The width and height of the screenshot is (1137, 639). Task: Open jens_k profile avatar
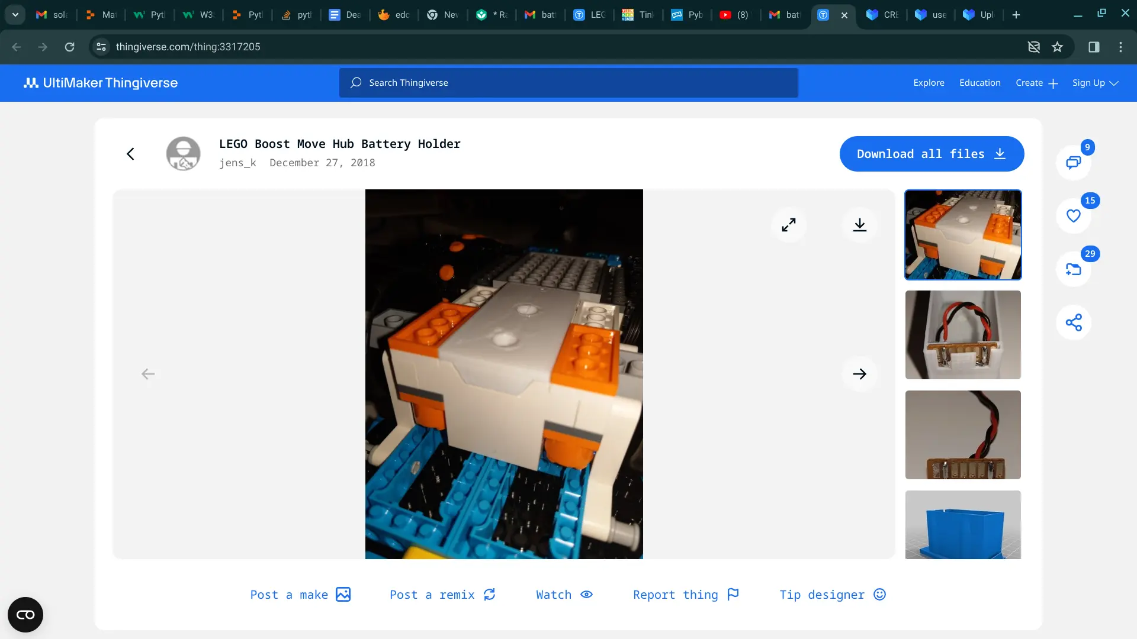click(183, 154)
